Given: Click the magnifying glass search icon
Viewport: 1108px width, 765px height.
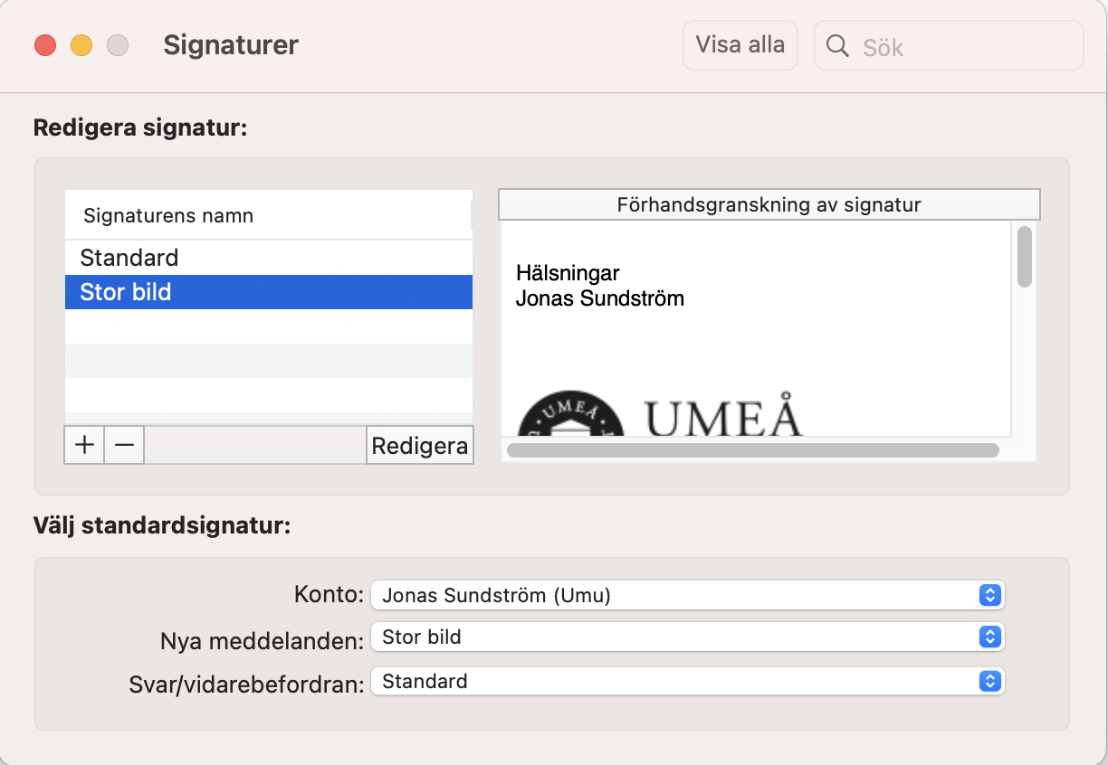Looking at the screenshot, I should tap(838, 46).
